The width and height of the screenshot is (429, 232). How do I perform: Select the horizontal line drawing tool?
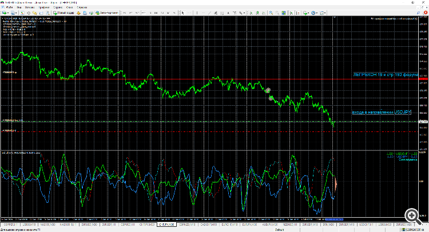tap(203, 13)
